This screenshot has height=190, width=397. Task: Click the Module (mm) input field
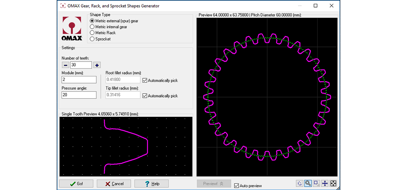click(79, 80)
